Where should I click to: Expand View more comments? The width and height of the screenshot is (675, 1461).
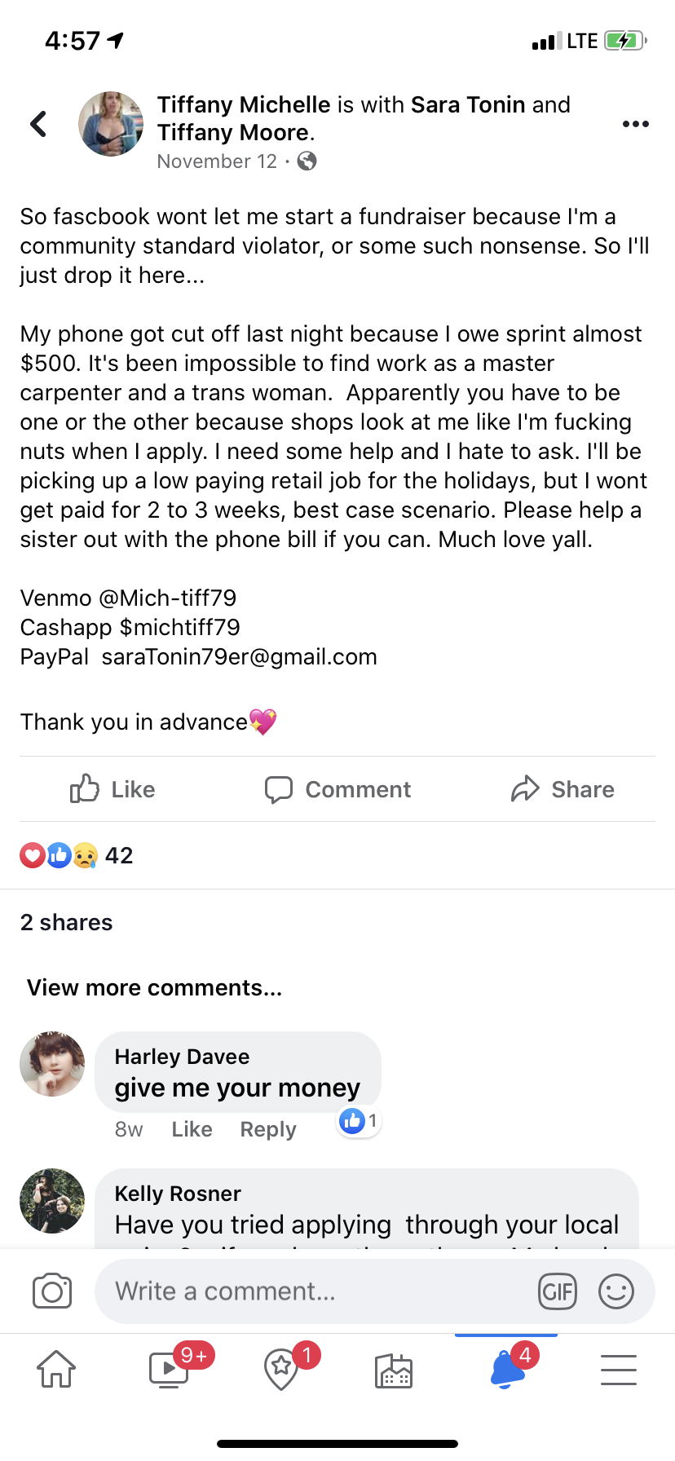(155, 987)
